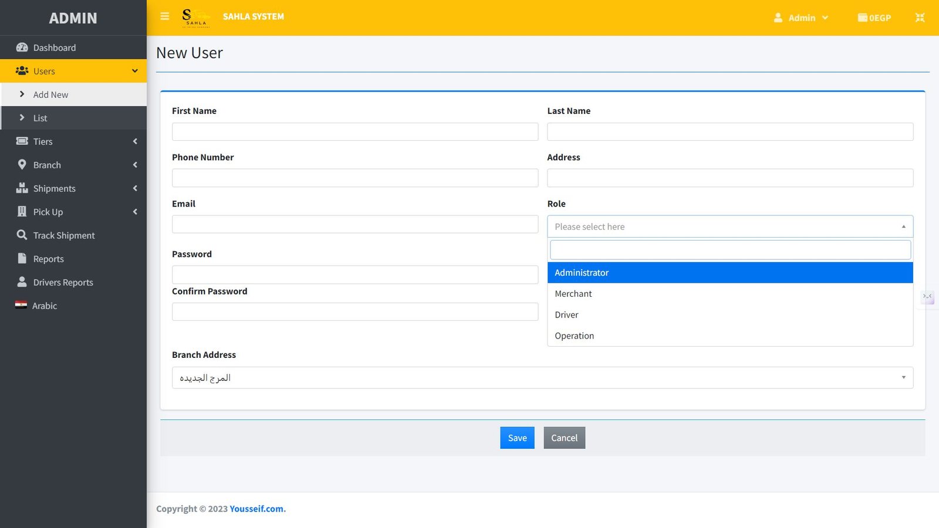939x528 pixels.
Task: Toggle the hamburger sidebar menu icon
Action: 165,16
